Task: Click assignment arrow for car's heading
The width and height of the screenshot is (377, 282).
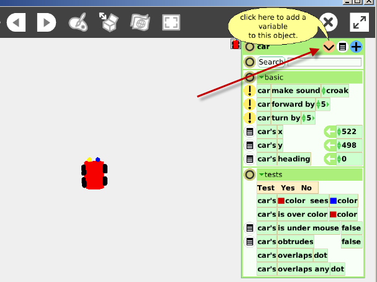Action: click(330, 159)
